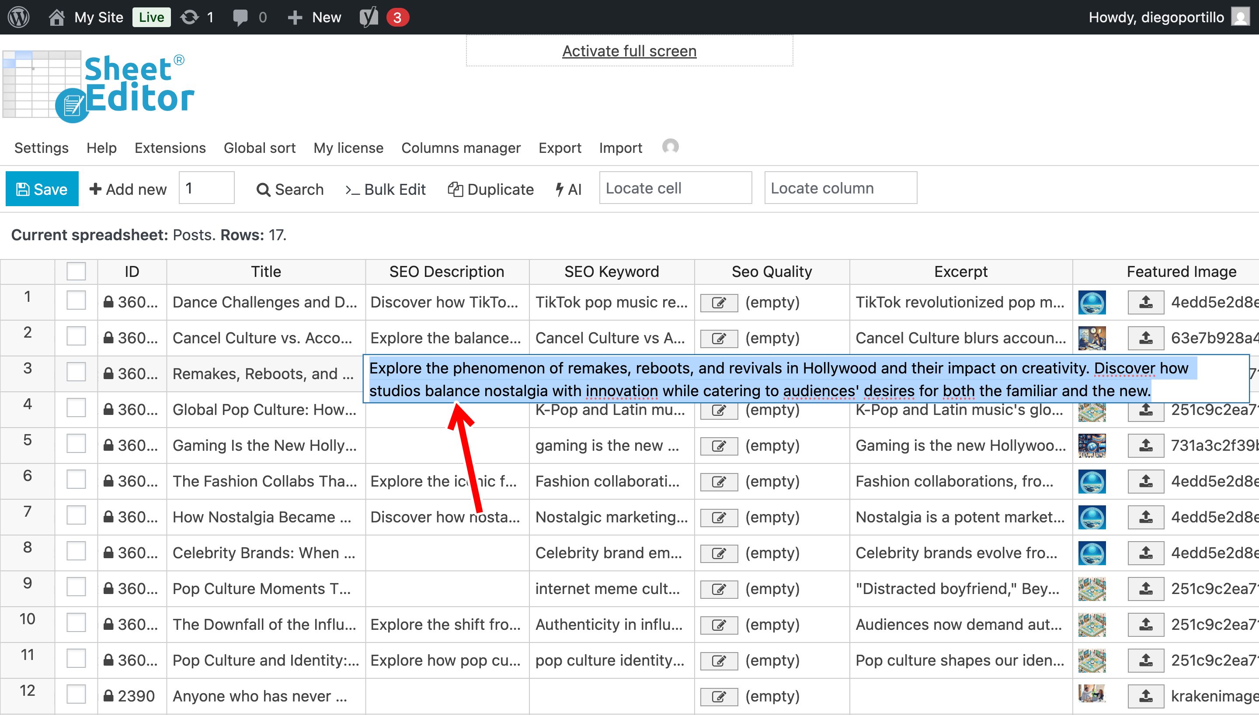The image size is (1259, 715).
Task: Click the comments bubble icon
Action: coord(240,17)
